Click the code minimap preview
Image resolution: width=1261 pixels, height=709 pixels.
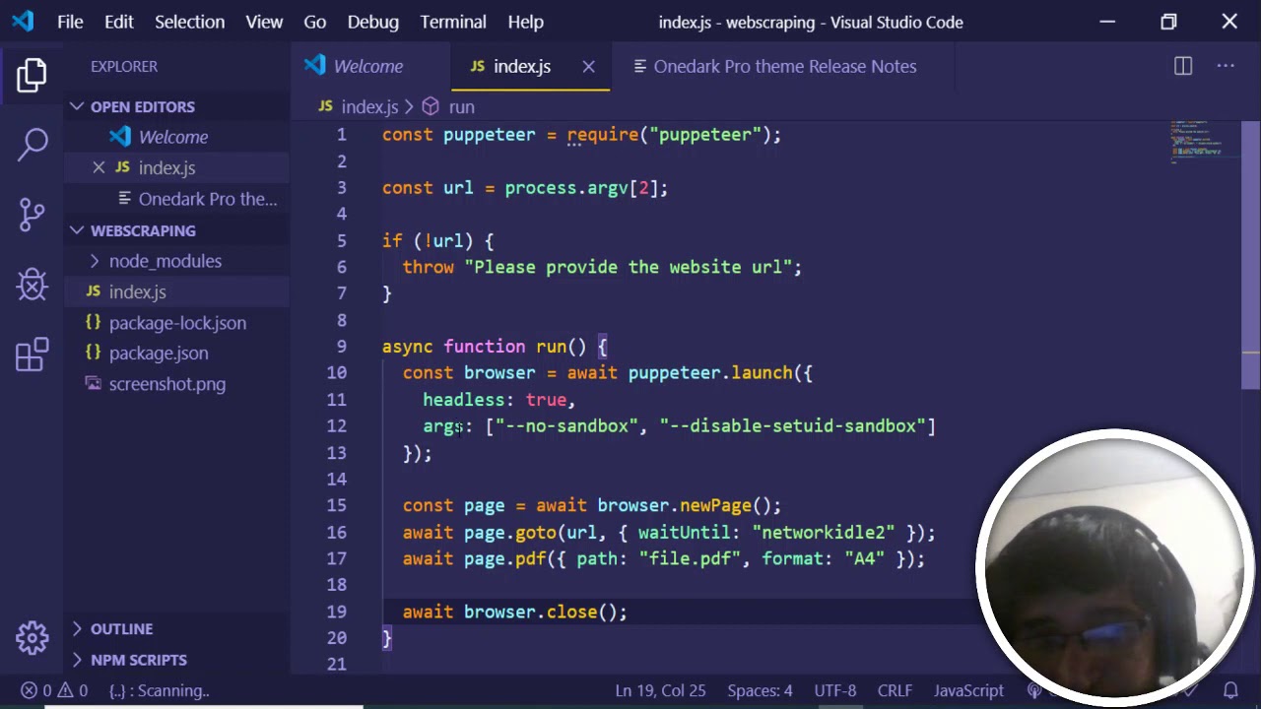(1197, 143)
